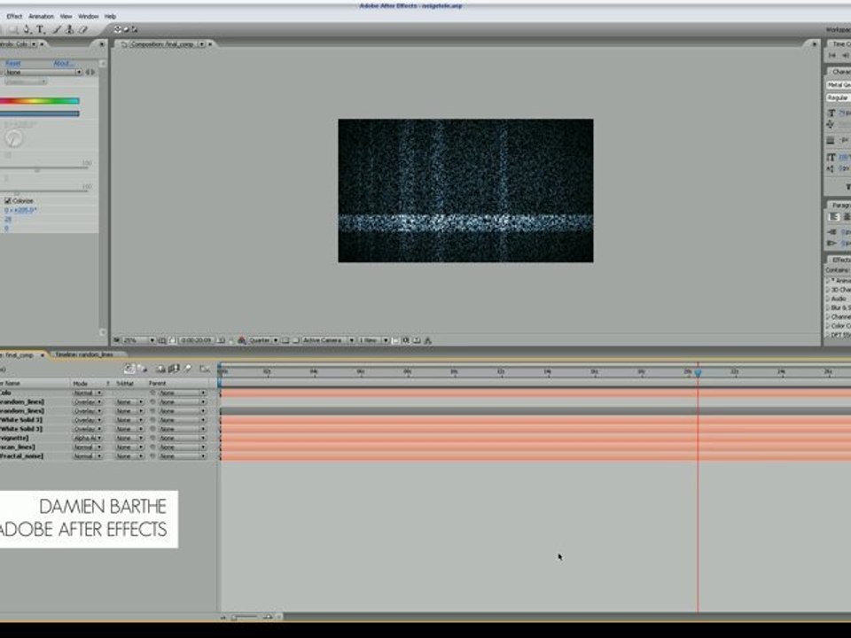Toggle the transparency grid icon in the viewer
851x638 pixels.
[x=296, y=340]
